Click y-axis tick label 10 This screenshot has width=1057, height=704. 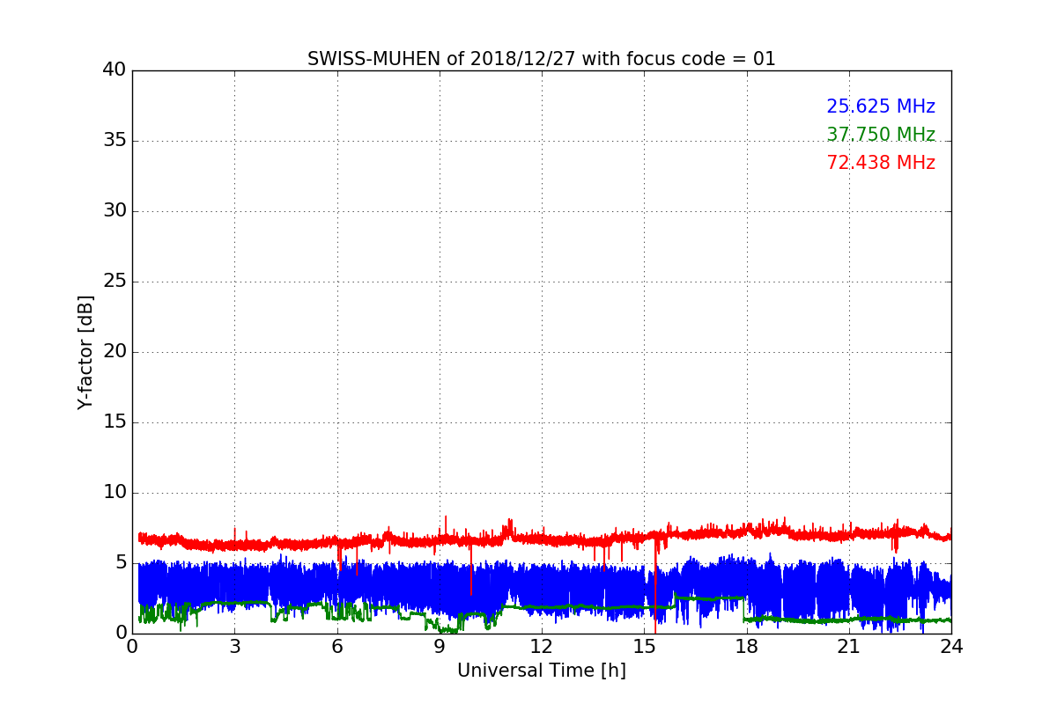[x=115, y=492]
